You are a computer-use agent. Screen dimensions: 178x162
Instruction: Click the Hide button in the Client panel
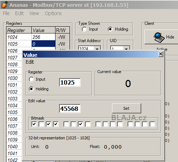[161, 37]
